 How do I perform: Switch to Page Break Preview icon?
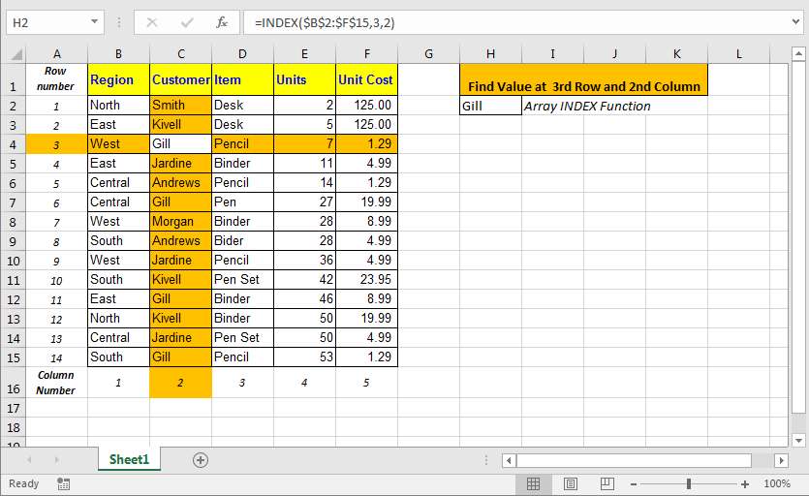(x=607, y=484)
